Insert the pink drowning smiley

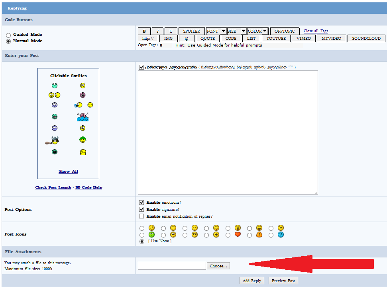(x=83, y=117)
